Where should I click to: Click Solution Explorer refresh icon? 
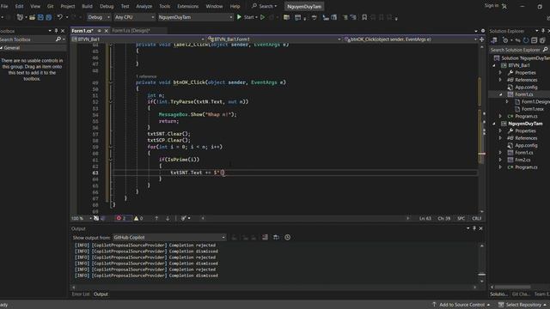(x=526, y=40)
